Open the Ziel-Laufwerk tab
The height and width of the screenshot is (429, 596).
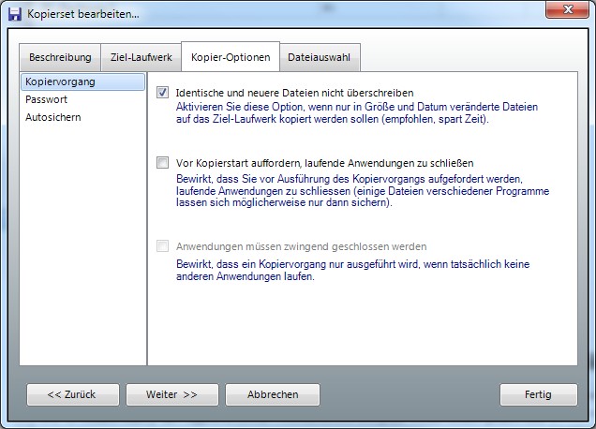141,57
